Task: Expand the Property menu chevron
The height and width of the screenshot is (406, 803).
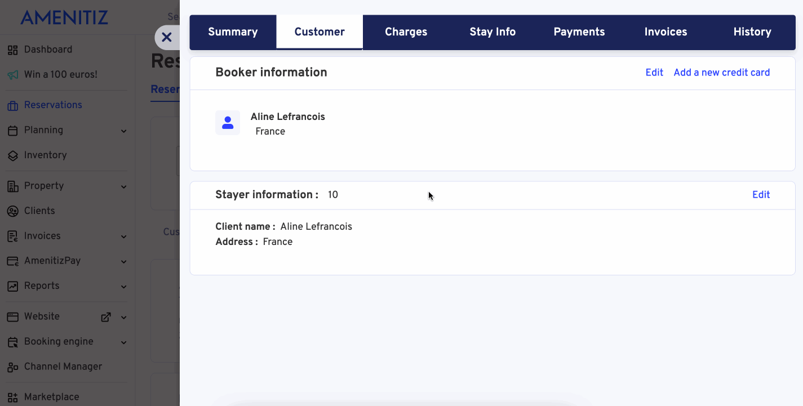Action: click(x=123, y=187)
